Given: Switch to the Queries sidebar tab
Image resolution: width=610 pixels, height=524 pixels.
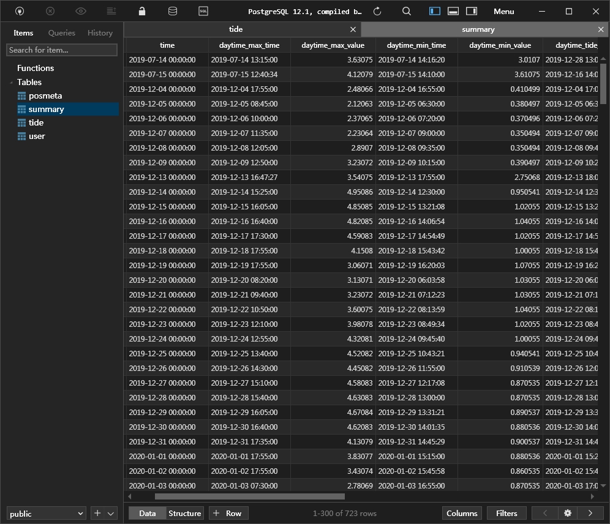Looking at the screenshot, I should click(62, 33).
